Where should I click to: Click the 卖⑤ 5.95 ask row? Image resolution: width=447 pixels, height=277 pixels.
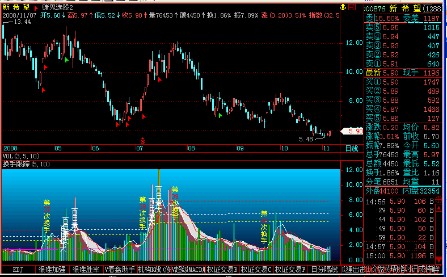[403, 28]
